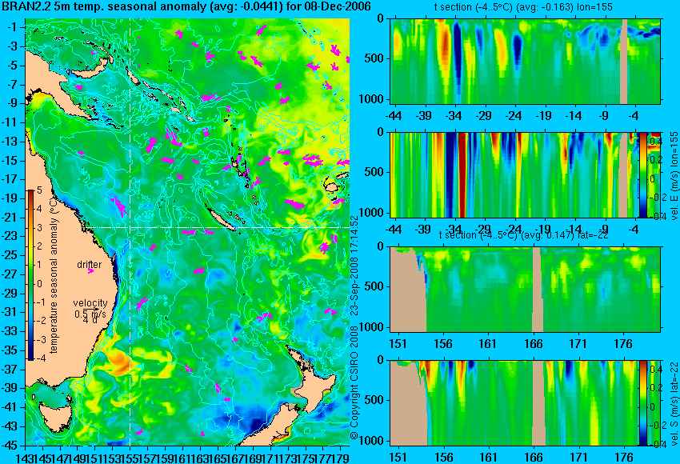The image size is (680, 464).
Task: Click the BRAN2.2 5m temp. seasonal anomaly title
Action: point(186,6)
